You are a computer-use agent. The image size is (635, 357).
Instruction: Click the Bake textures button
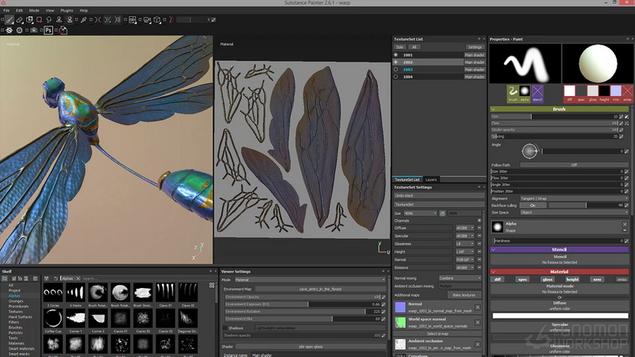[x=464, y=295]
